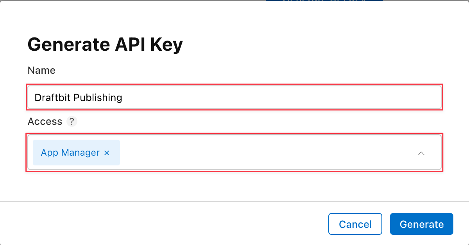Viewport: 469px width, 245px height.
Task: Select the App Manager chip label
Action: 70,153
